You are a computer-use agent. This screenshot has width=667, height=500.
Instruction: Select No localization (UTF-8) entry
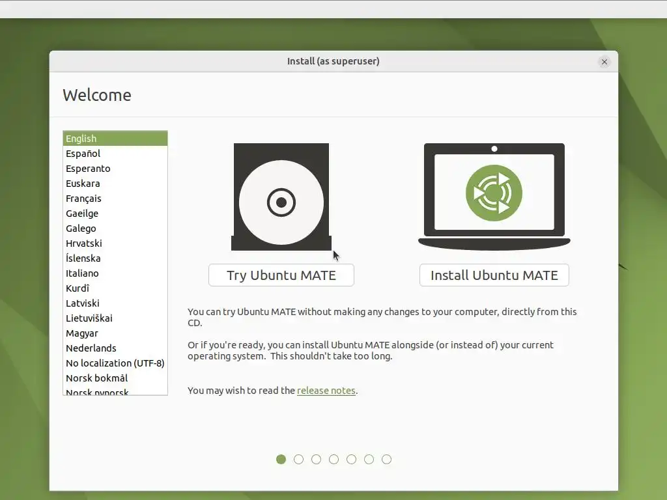point(115,363)
